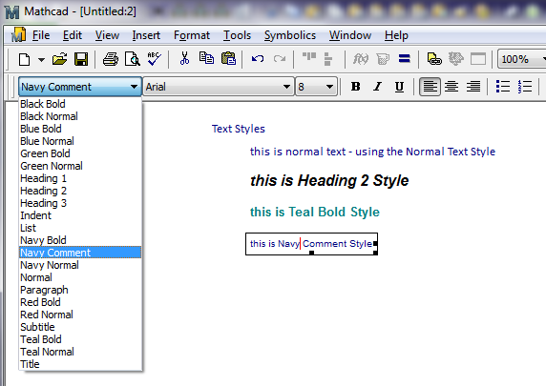Click the Align Down regions icon

(x=328, y=59)
